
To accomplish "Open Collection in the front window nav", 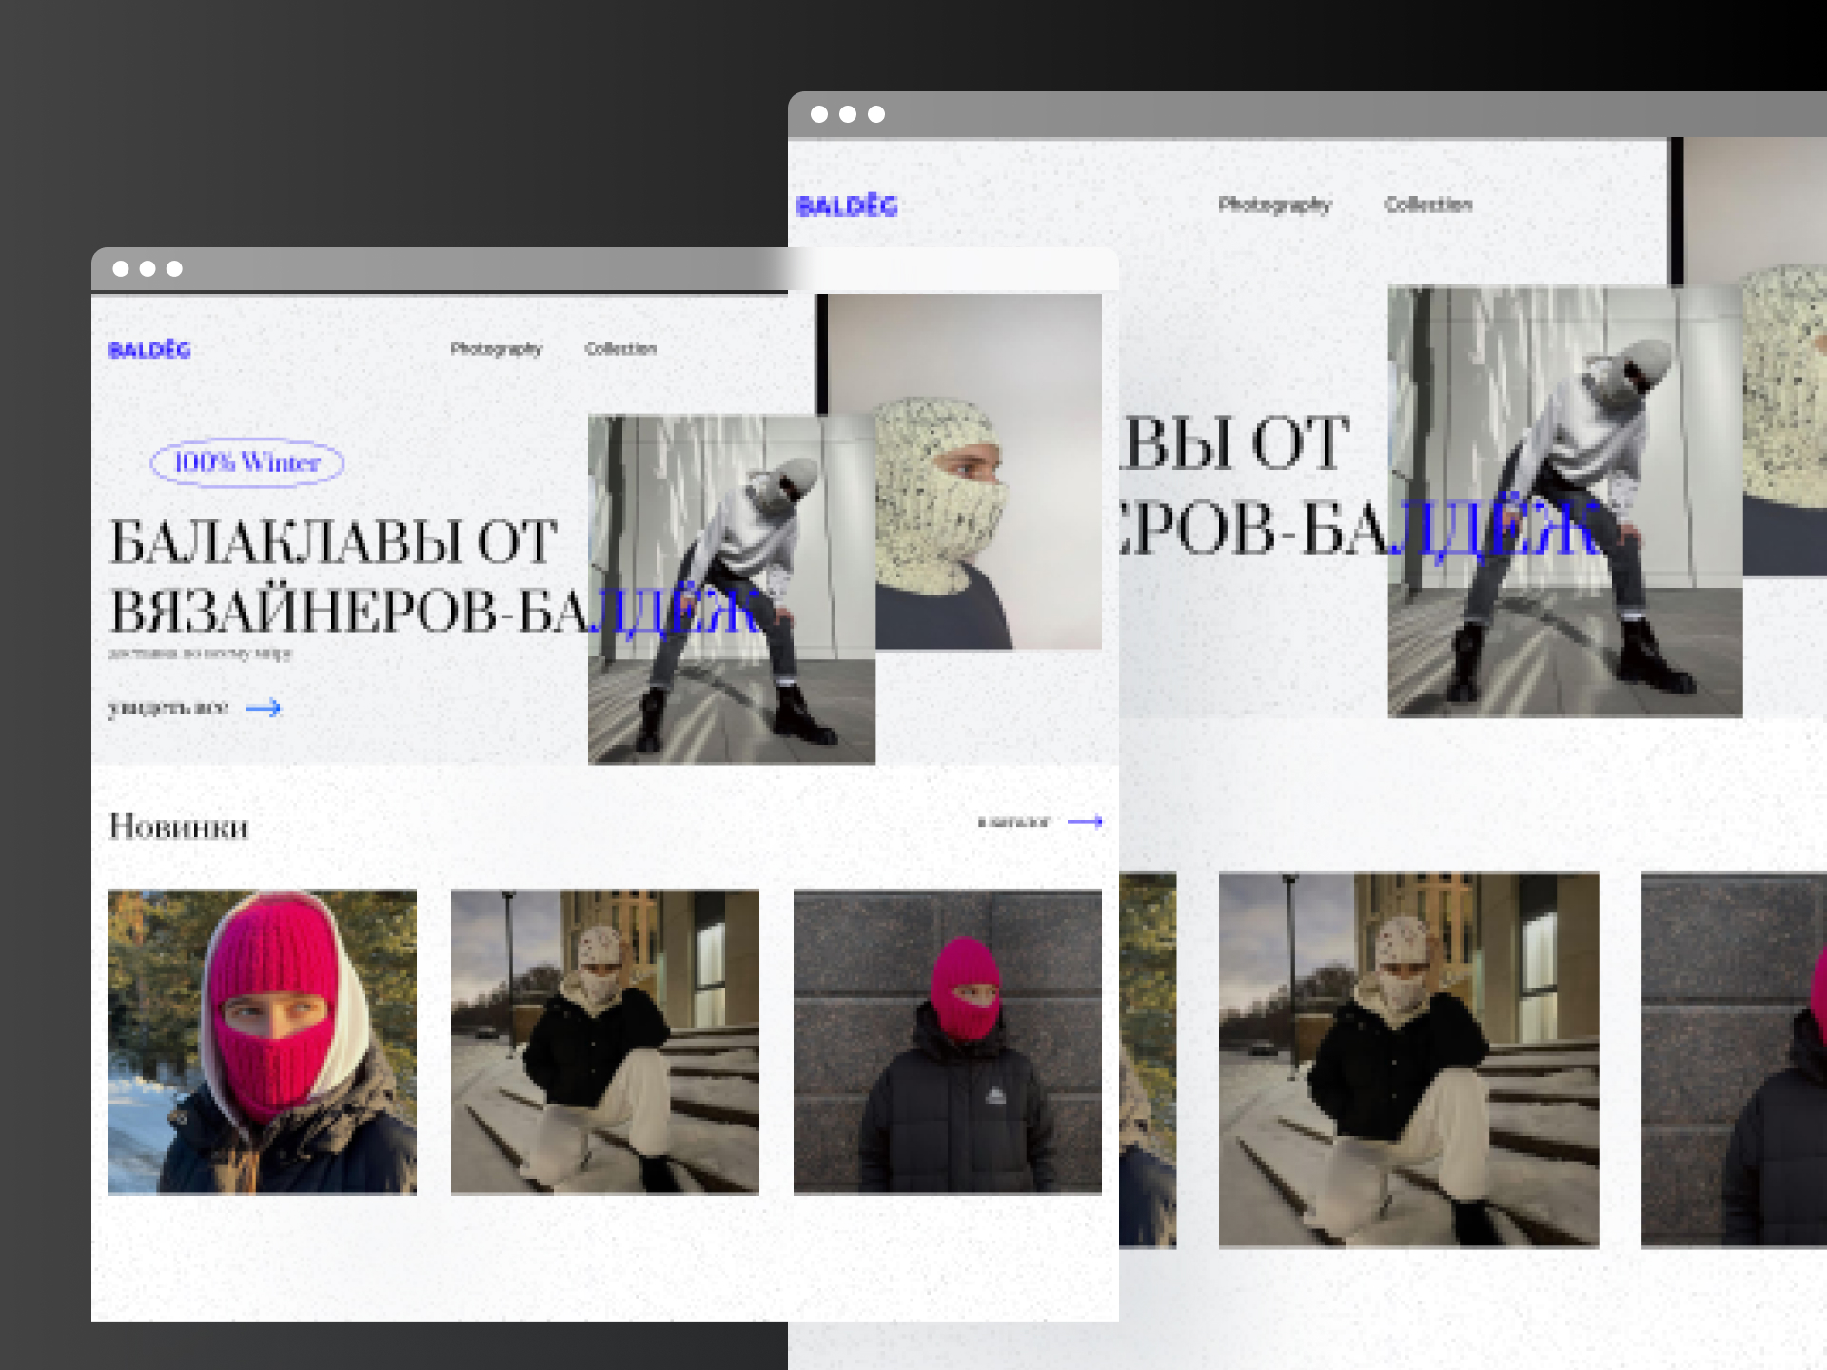I will tap(620, 349).
